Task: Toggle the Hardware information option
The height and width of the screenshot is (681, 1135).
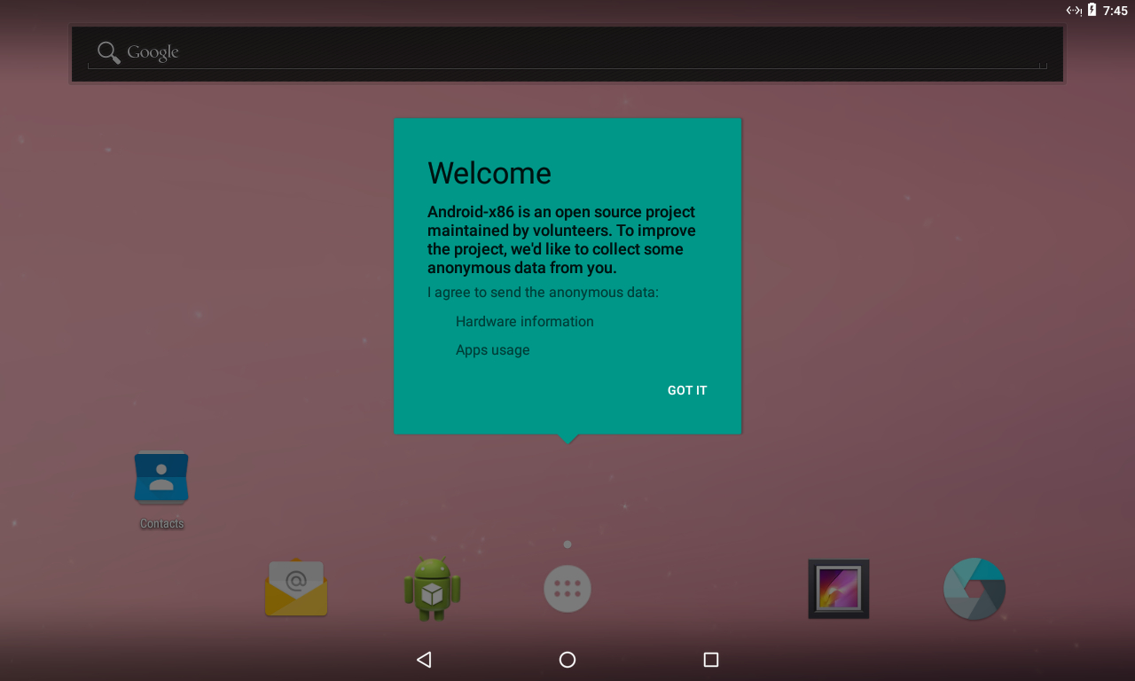Action: coord(525,322)
